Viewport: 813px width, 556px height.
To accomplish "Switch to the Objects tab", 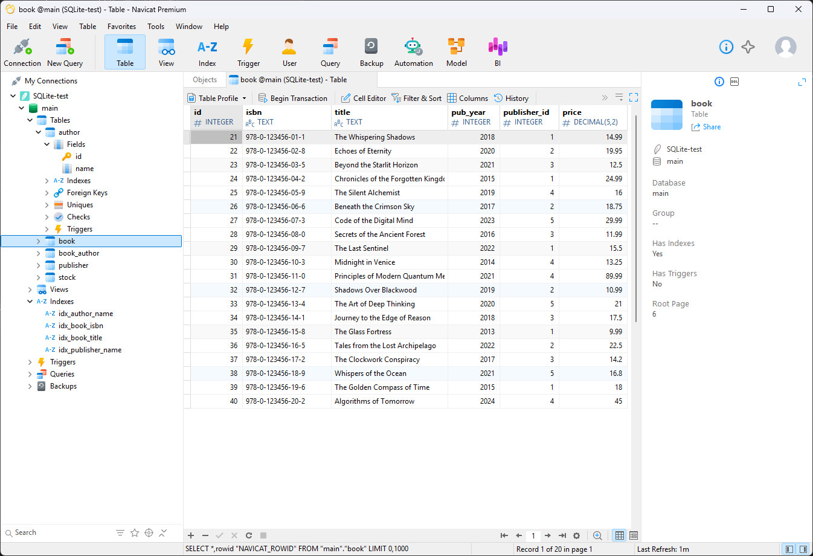I will [x=205, y=80].
